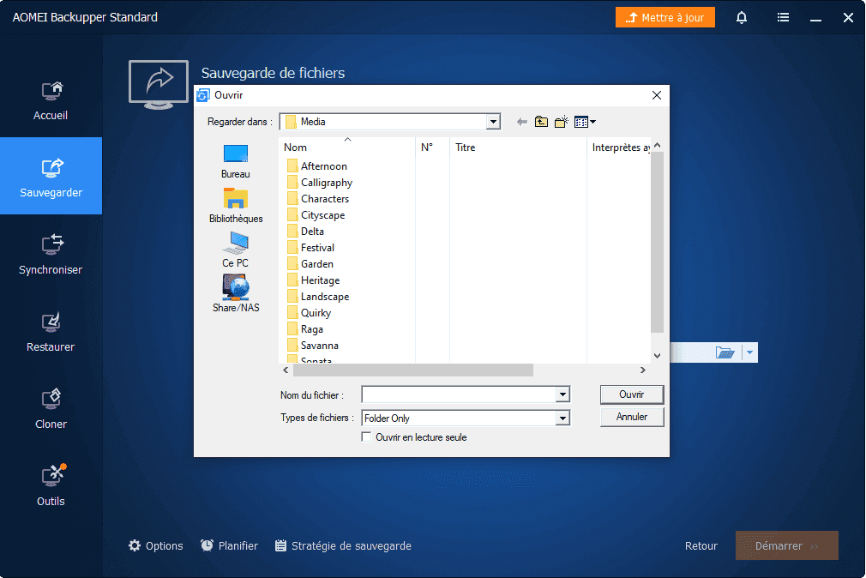Click the Mettre à jour button
Image resolution: width=866 pixels, height=578 pixels.
pos(665,18)
